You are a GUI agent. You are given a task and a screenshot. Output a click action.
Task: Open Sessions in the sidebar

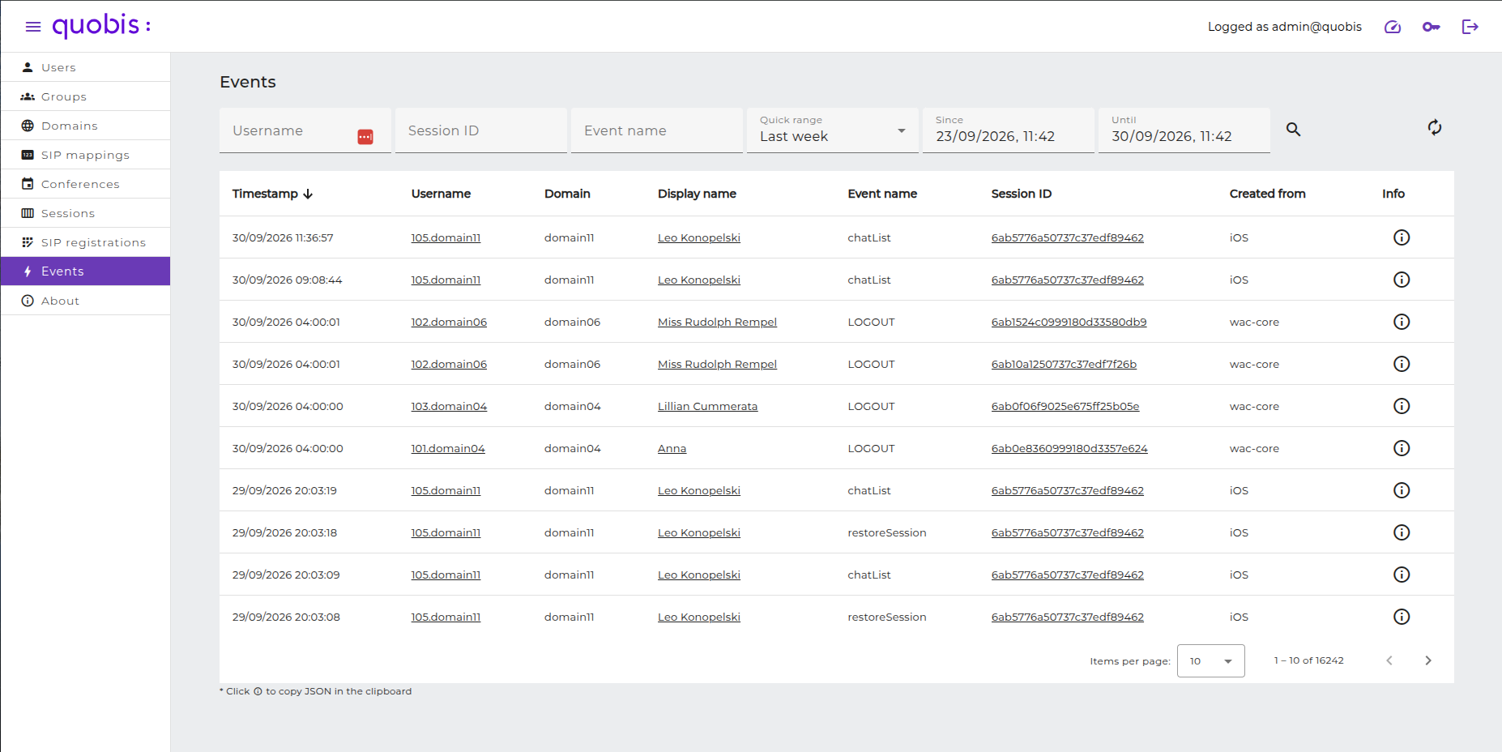[x=85, y=213]
